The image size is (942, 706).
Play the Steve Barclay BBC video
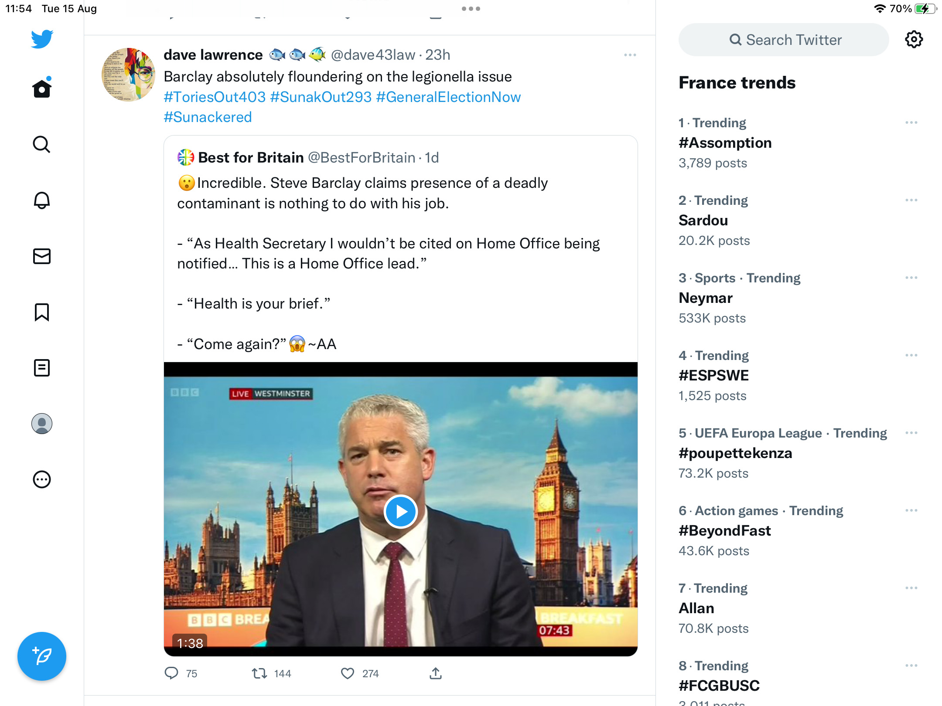(x=401, y=512)
